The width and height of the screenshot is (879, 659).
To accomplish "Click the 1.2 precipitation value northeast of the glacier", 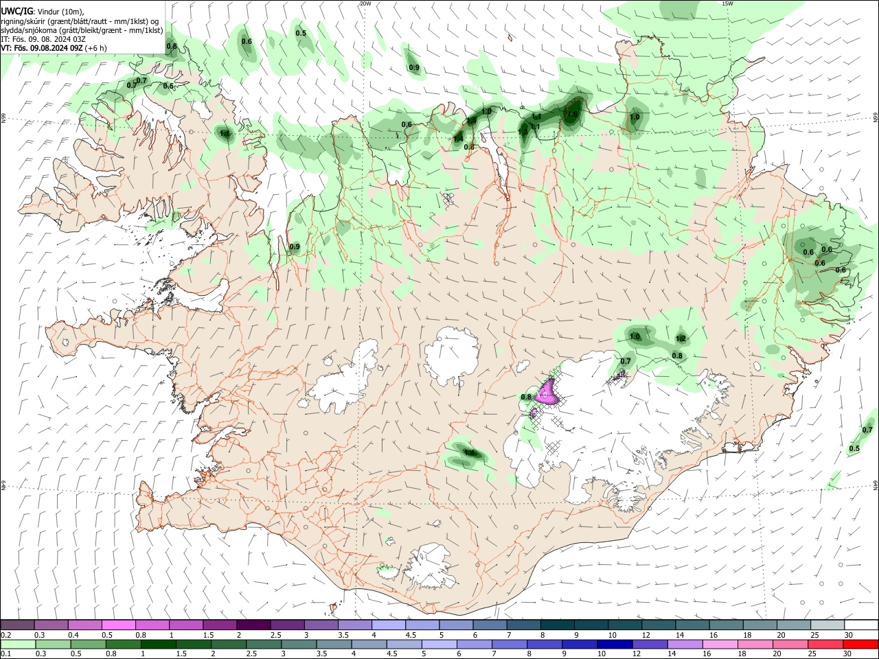I will click(681, 338).
